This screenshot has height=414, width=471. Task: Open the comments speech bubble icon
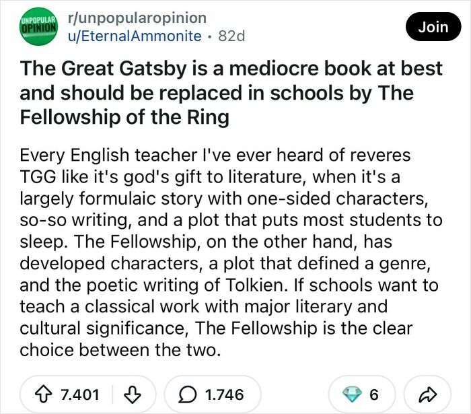188,394
